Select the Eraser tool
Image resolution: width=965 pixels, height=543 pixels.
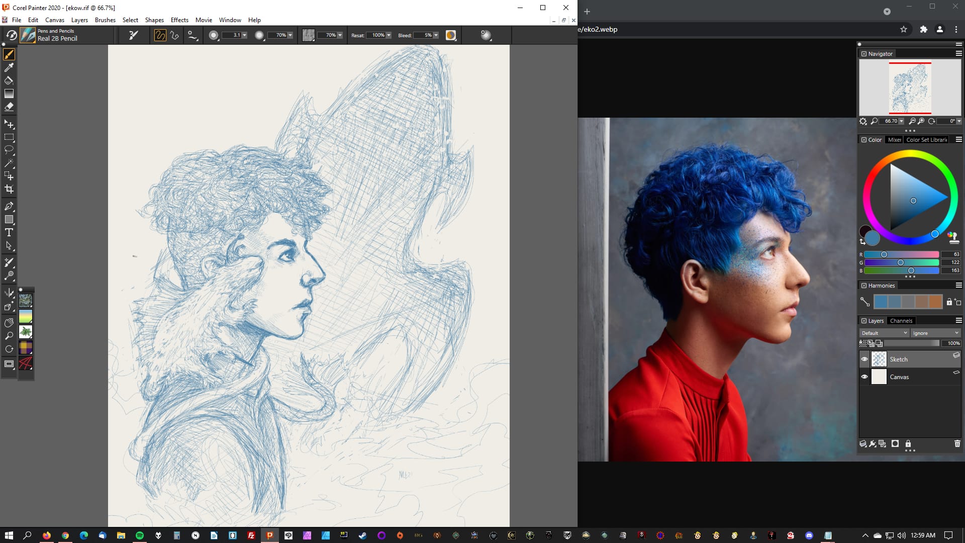(9, 107)
